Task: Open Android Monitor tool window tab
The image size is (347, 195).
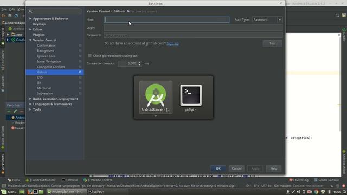Action: point(41,180)
